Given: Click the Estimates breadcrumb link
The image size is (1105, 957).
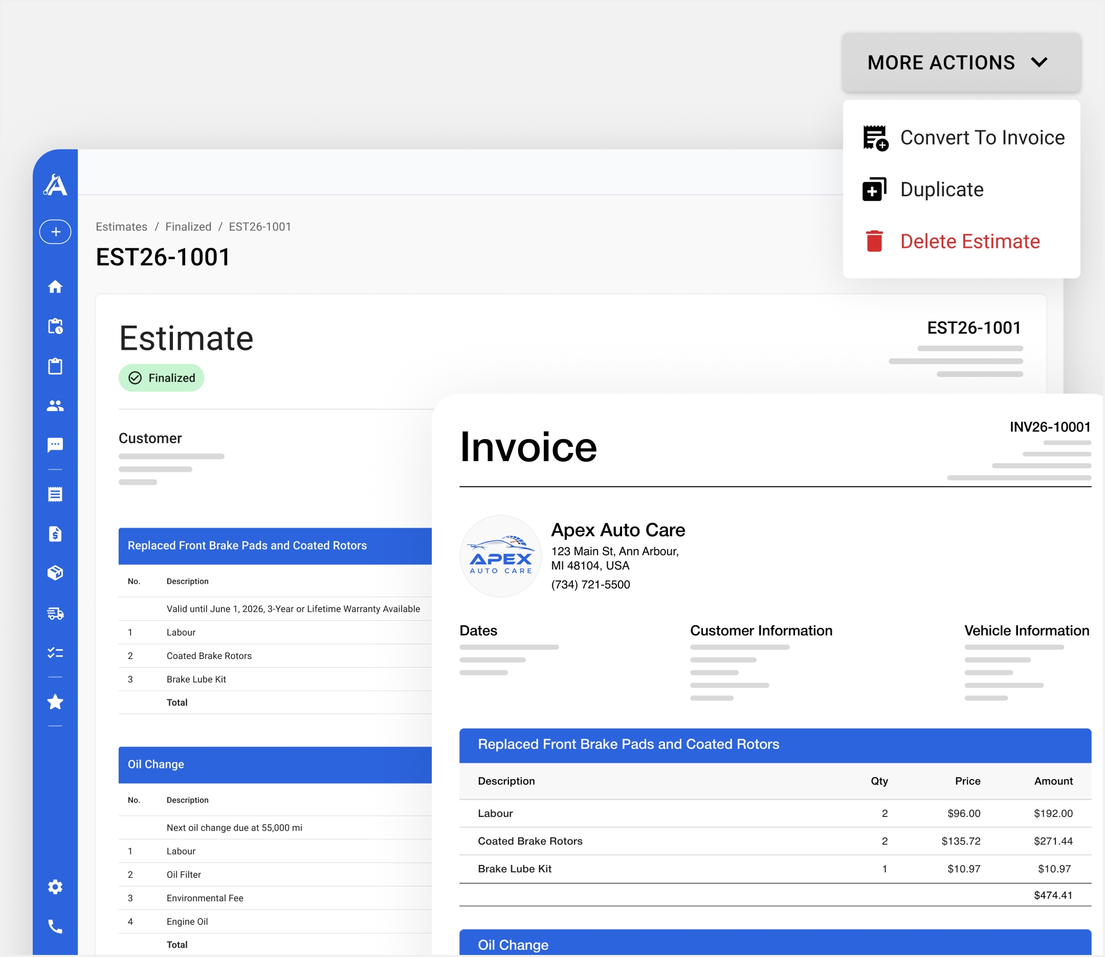Looking at the screenshot, I should pos(121,226).
